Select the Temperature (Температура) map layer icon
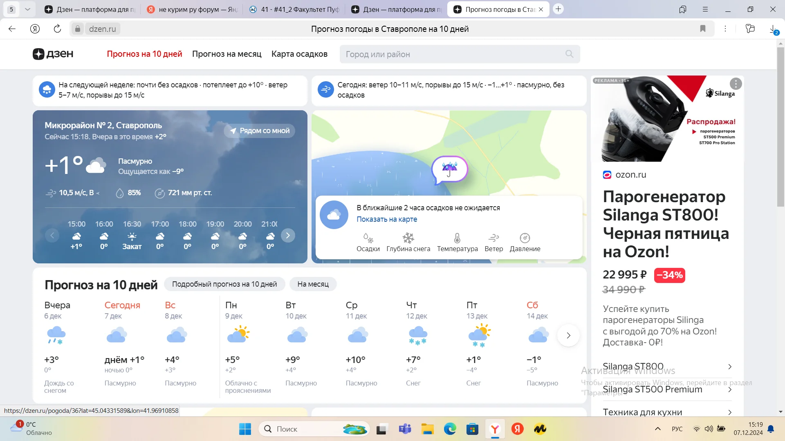The height and width of the screenshot is (441, 785). tap(457, 238)
